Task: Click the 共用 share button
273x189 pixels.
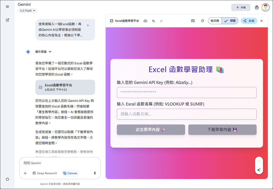Action: pyautogui.click(x=249, y=21)
